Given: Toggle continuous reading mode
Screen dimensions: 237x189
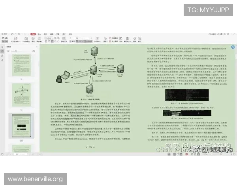Looking at the screenshot, I should click(x=88, y=41).
